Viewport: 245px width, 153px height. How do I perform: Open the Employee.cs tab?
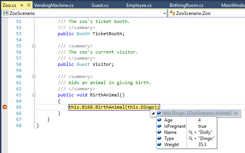[x=139, y=5]
